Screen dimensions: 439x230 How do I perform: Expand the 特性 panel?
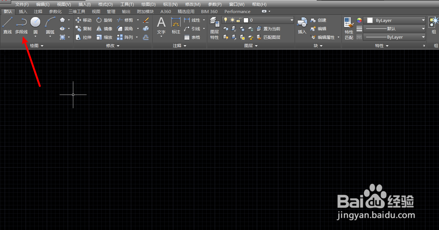tap(382, 46)
